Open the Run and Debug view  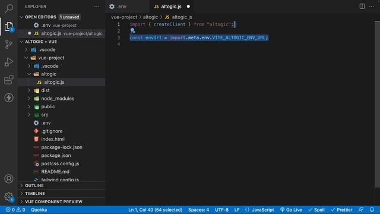click(x=9, y=62)
